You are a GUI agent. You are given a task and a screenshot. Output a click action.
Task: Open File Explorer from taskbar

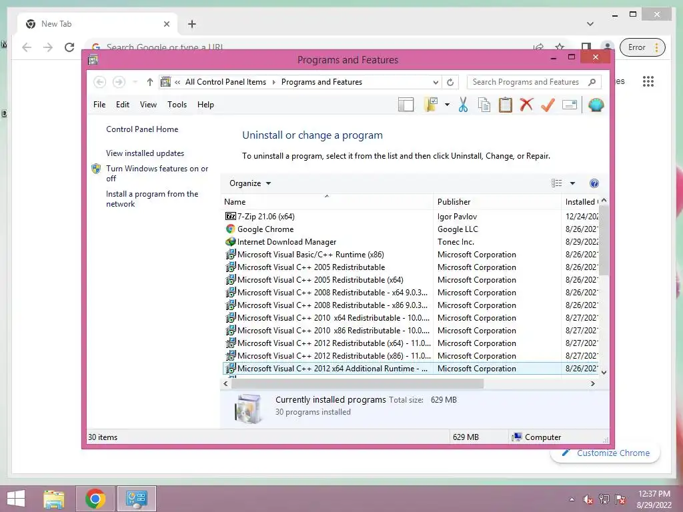53,499
